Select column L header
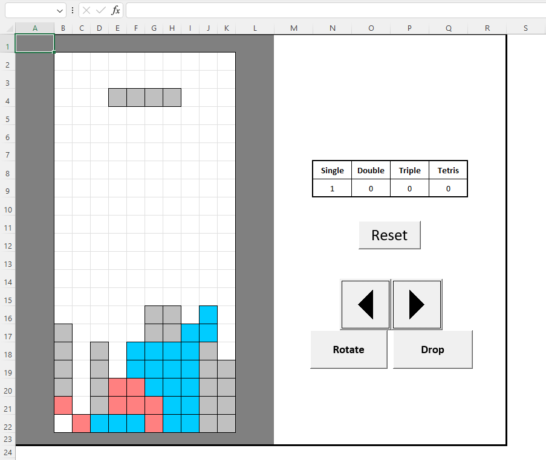The image size is (546, 460). pos(255,28)
